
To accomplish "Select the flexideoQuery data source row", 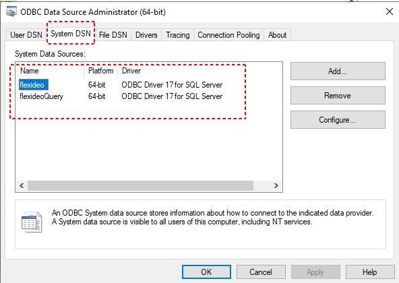I will pos(121,96).
